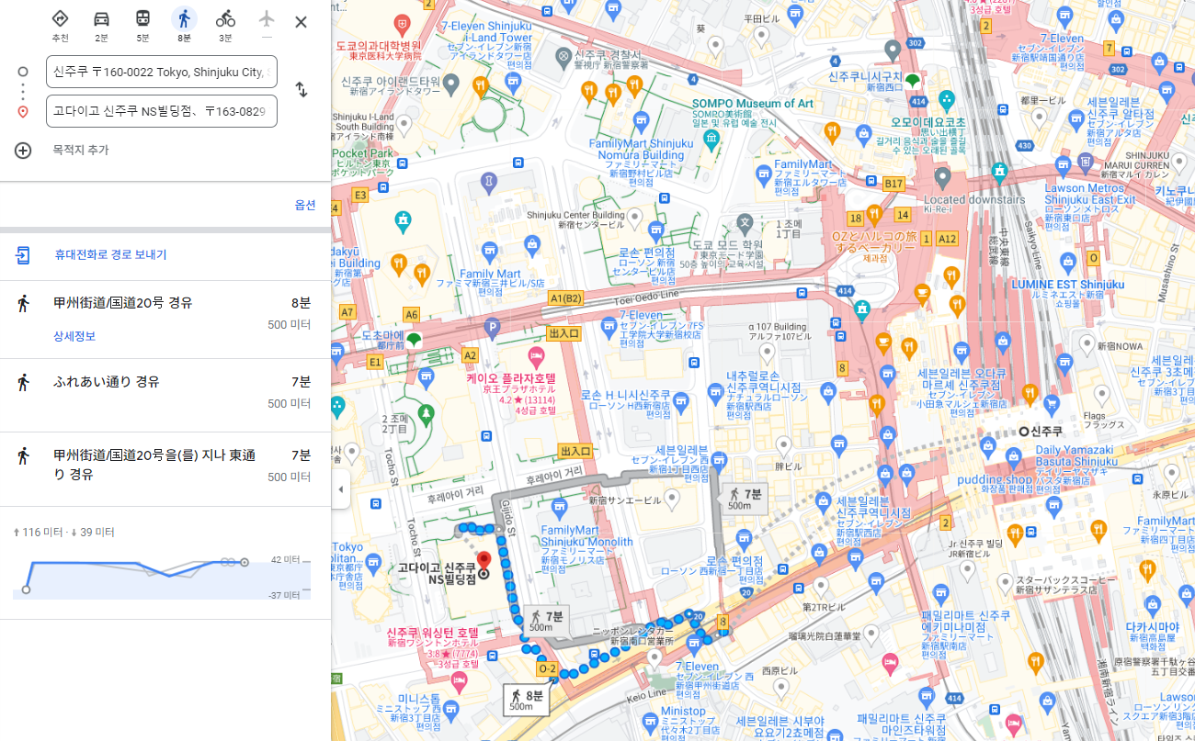Open route 옵션 options
The width and height of the screenshot is (1195, 741).
305,205
